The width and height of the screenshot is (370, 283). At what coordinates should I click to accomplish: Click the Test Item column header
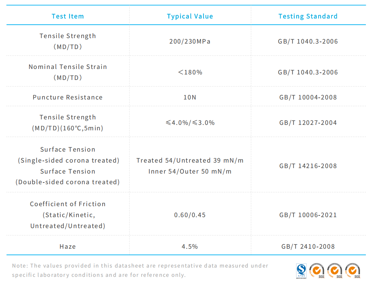[68, 16]
